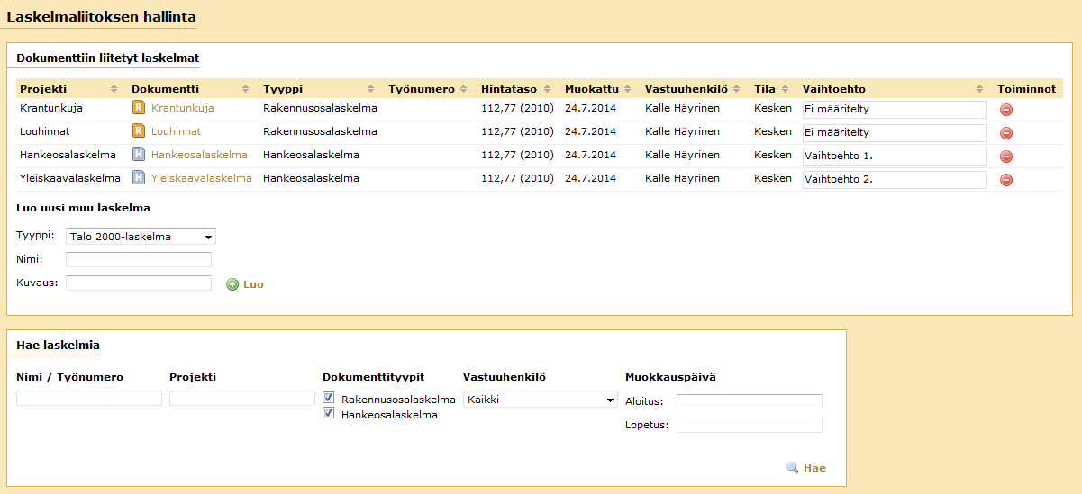The image size is (1082, 494).
Task: Click the Nimi text field
Action: 139,260
